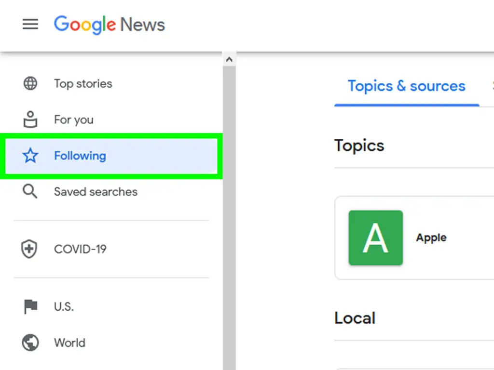494x370 pixels.
Task: Click the Google News logo
Action: (x=110, y=24)
